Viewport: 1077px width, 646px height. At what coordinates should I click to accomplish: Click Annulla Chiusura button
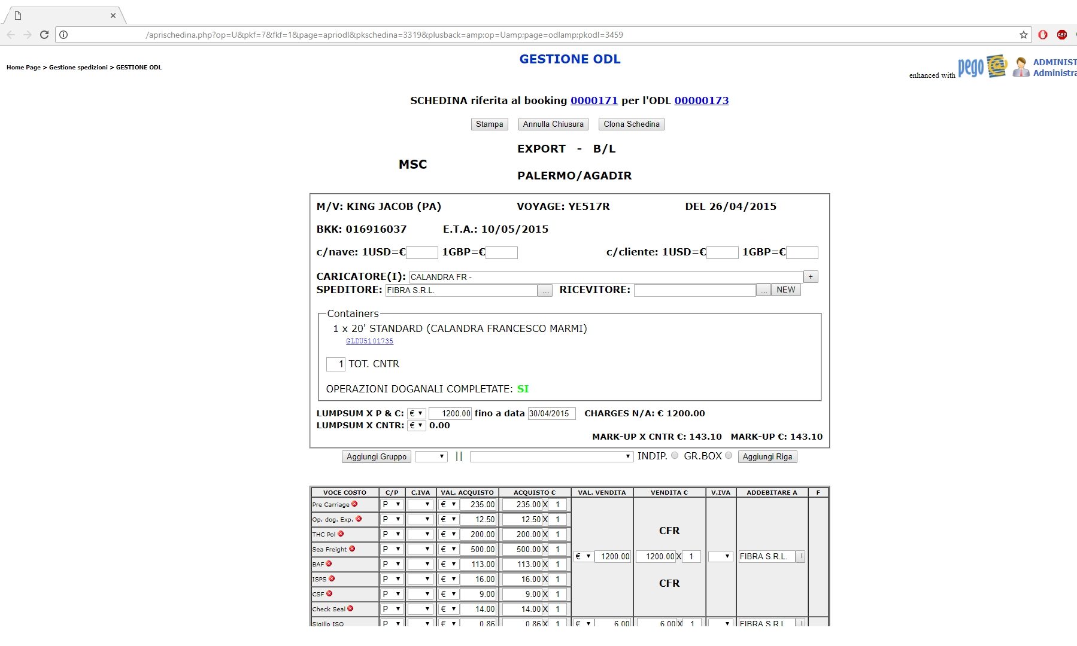coord(553,124)
